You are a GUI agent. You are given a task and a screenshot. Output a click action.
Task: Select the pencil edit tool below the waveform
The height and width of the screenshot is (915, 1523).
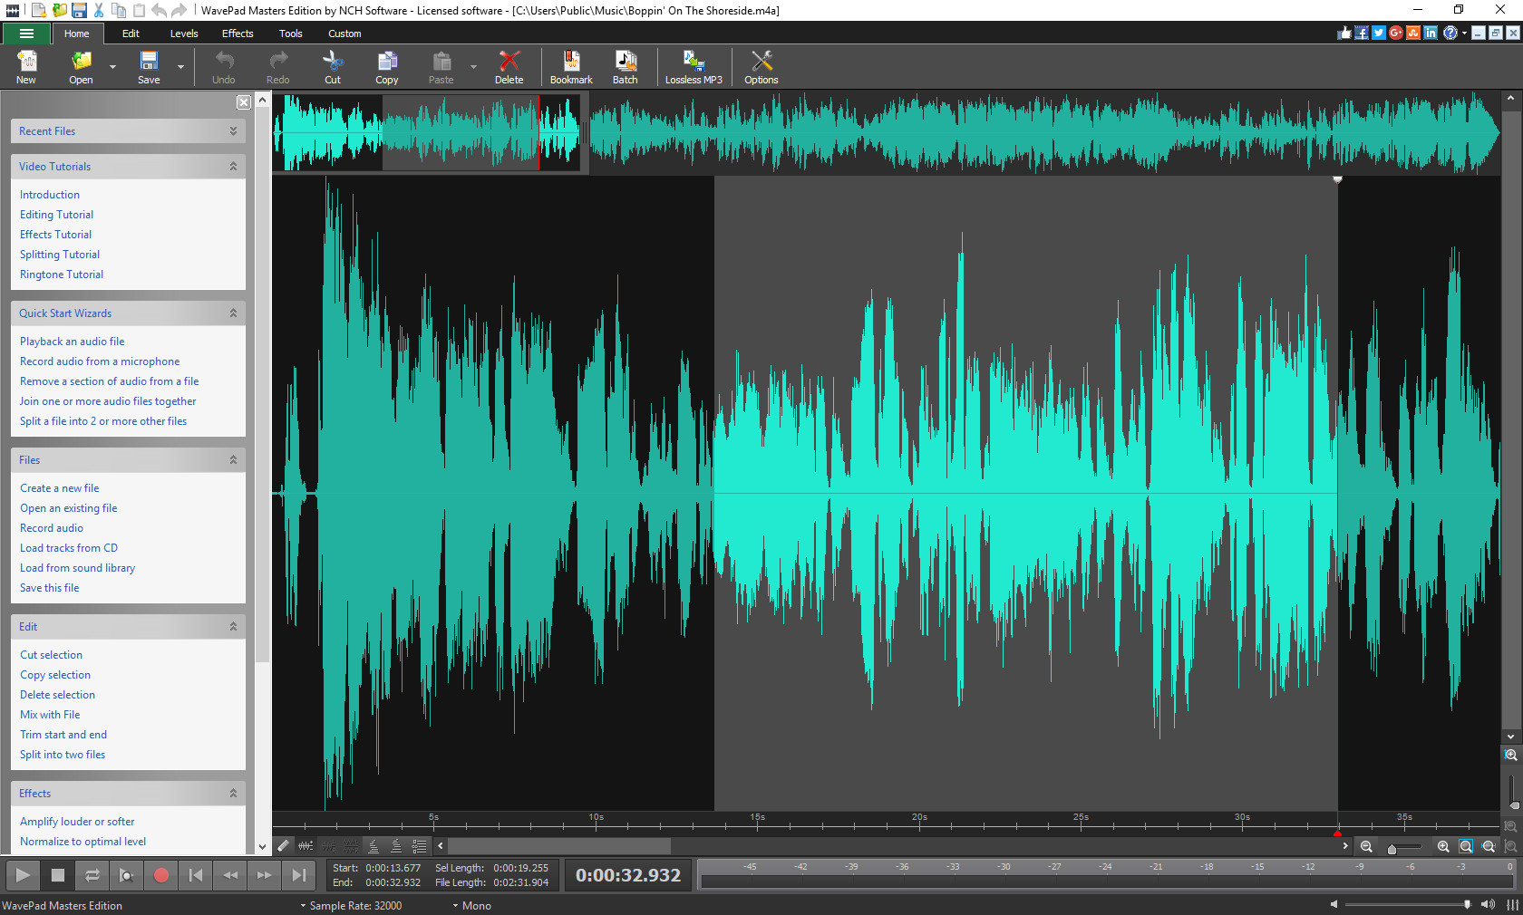click(x=282, y=845)
